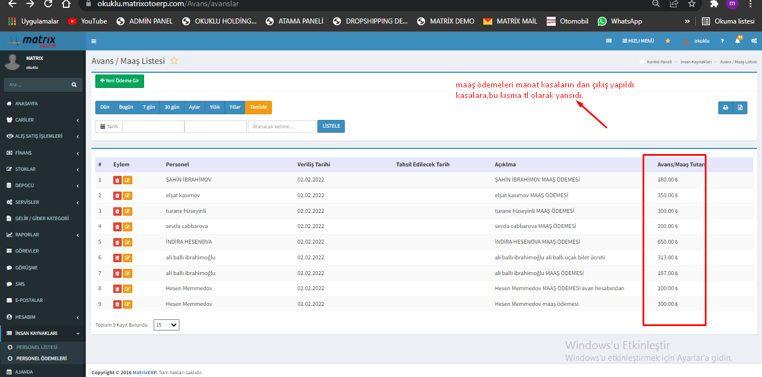Open the settings gears icon in header

click(x=754, y=41)
